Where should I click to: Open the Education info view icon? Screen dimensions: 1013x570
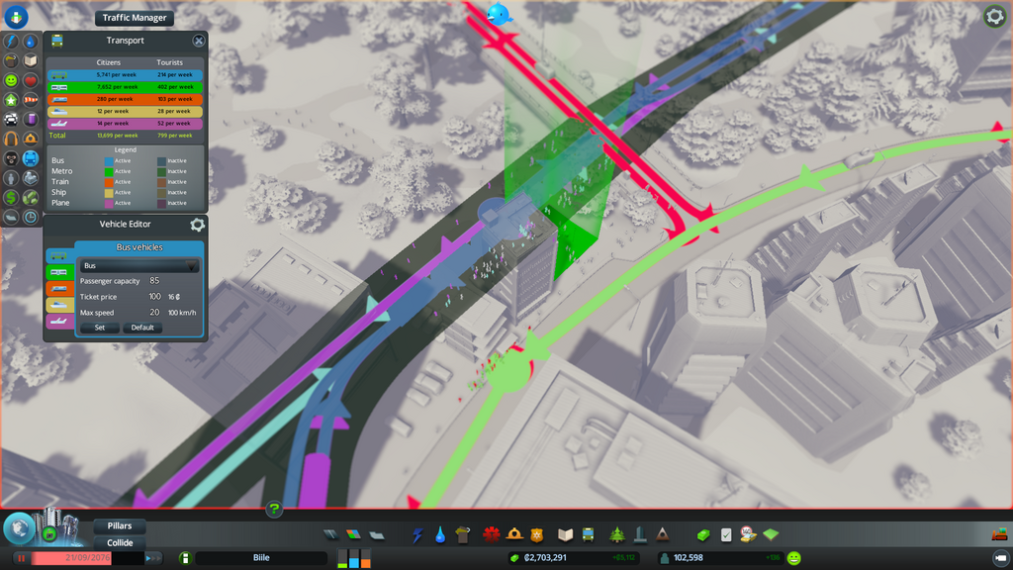pos(31,60)
